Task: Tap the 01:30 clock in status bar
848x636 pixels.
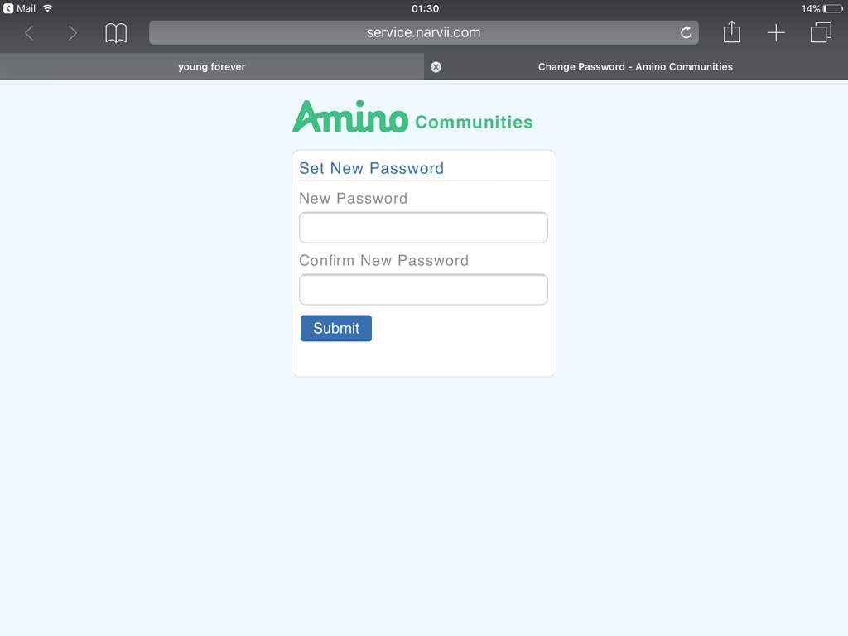Action: [425, 8]
